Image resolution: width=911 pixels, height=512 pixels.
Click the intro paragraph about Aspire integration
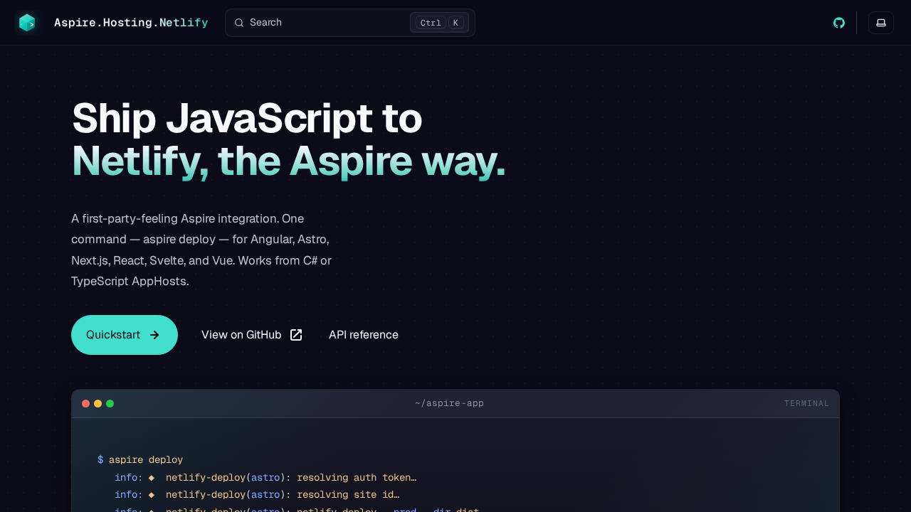click(x=201, y=250)
